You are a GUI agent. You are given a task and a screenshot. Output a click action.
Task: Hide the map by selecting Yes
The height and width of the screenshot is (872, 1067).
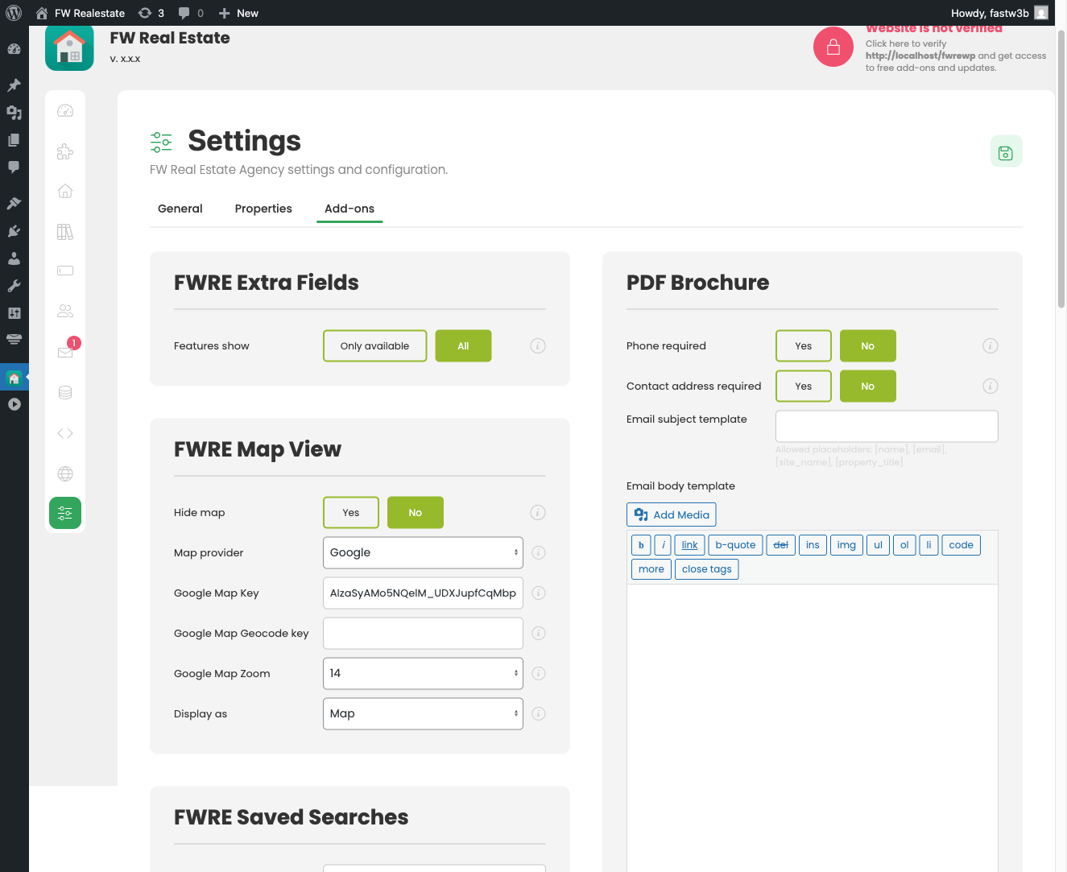click(x=350, y=512)
